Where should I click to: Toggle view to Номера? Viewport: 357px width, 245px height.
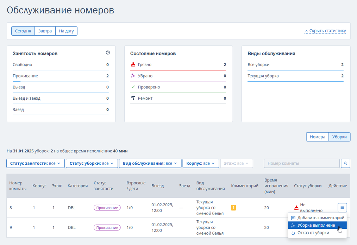317,137
